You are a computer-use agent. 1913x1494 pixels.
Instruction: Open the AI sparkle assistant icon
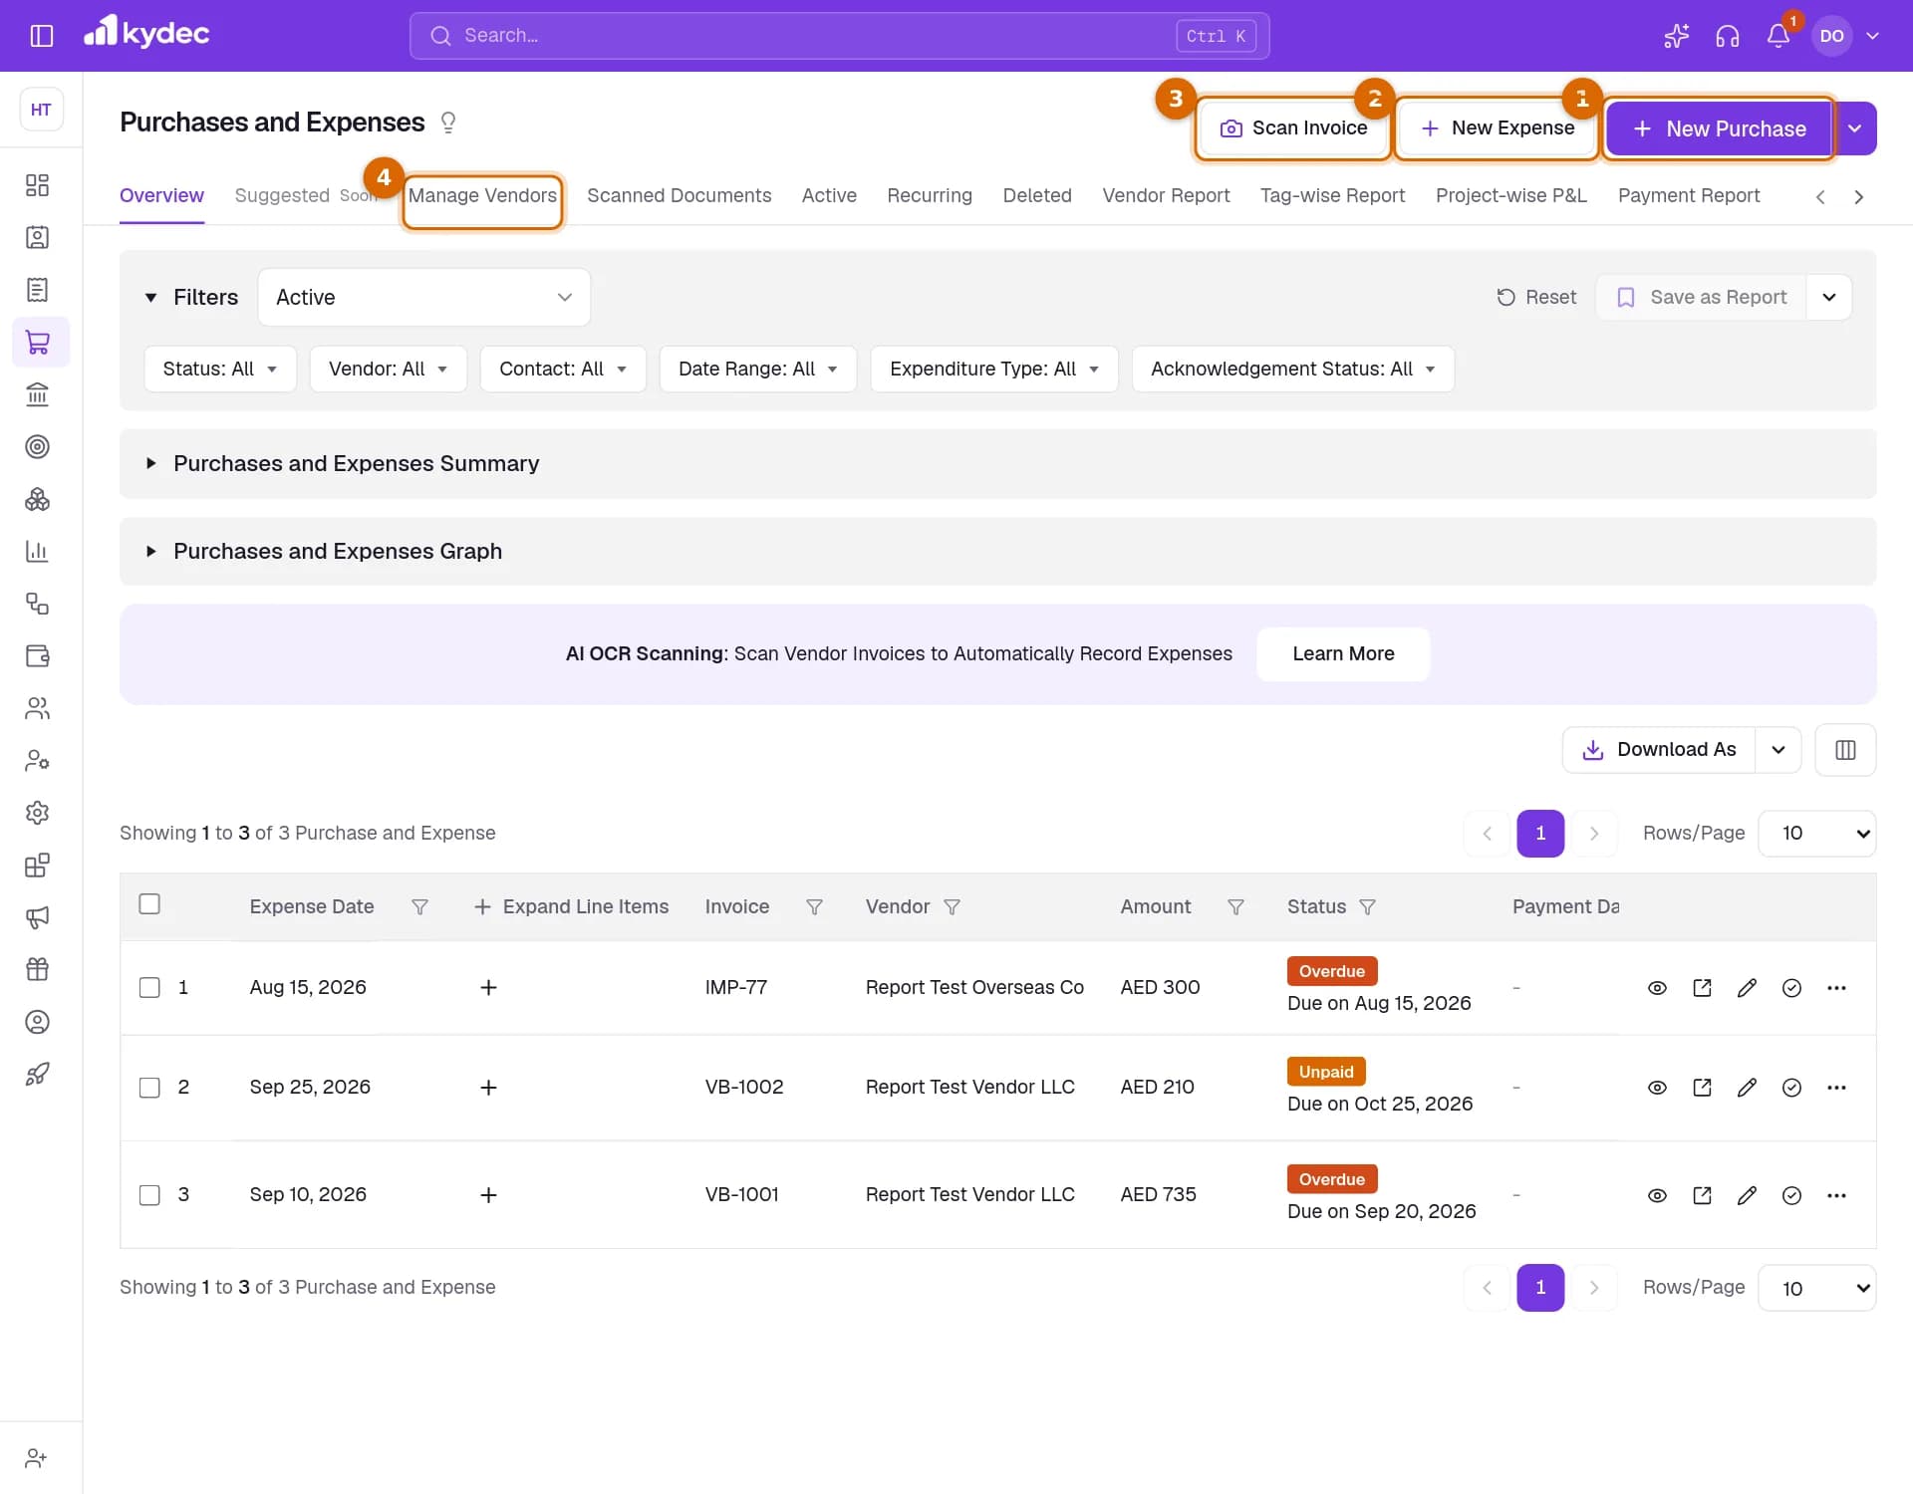point(1676,36)
